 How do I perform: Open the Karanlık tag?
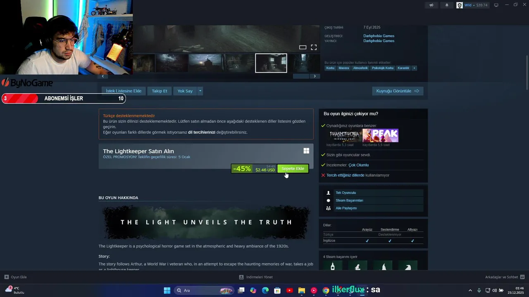click(403, 68)
